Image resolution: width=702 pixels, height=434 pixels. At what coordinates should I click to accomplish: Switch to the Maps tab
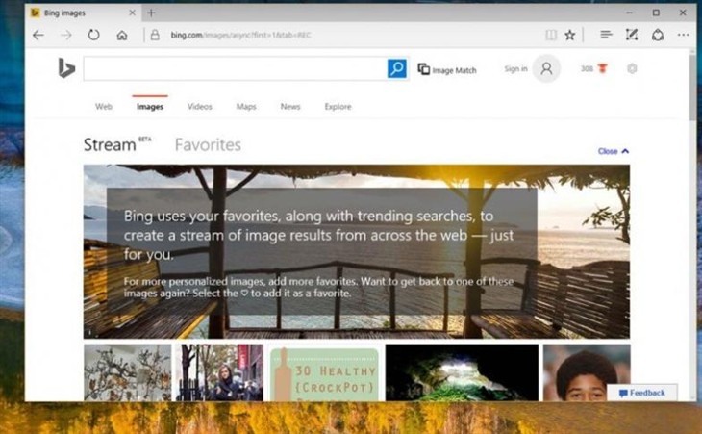click(246, 107)
